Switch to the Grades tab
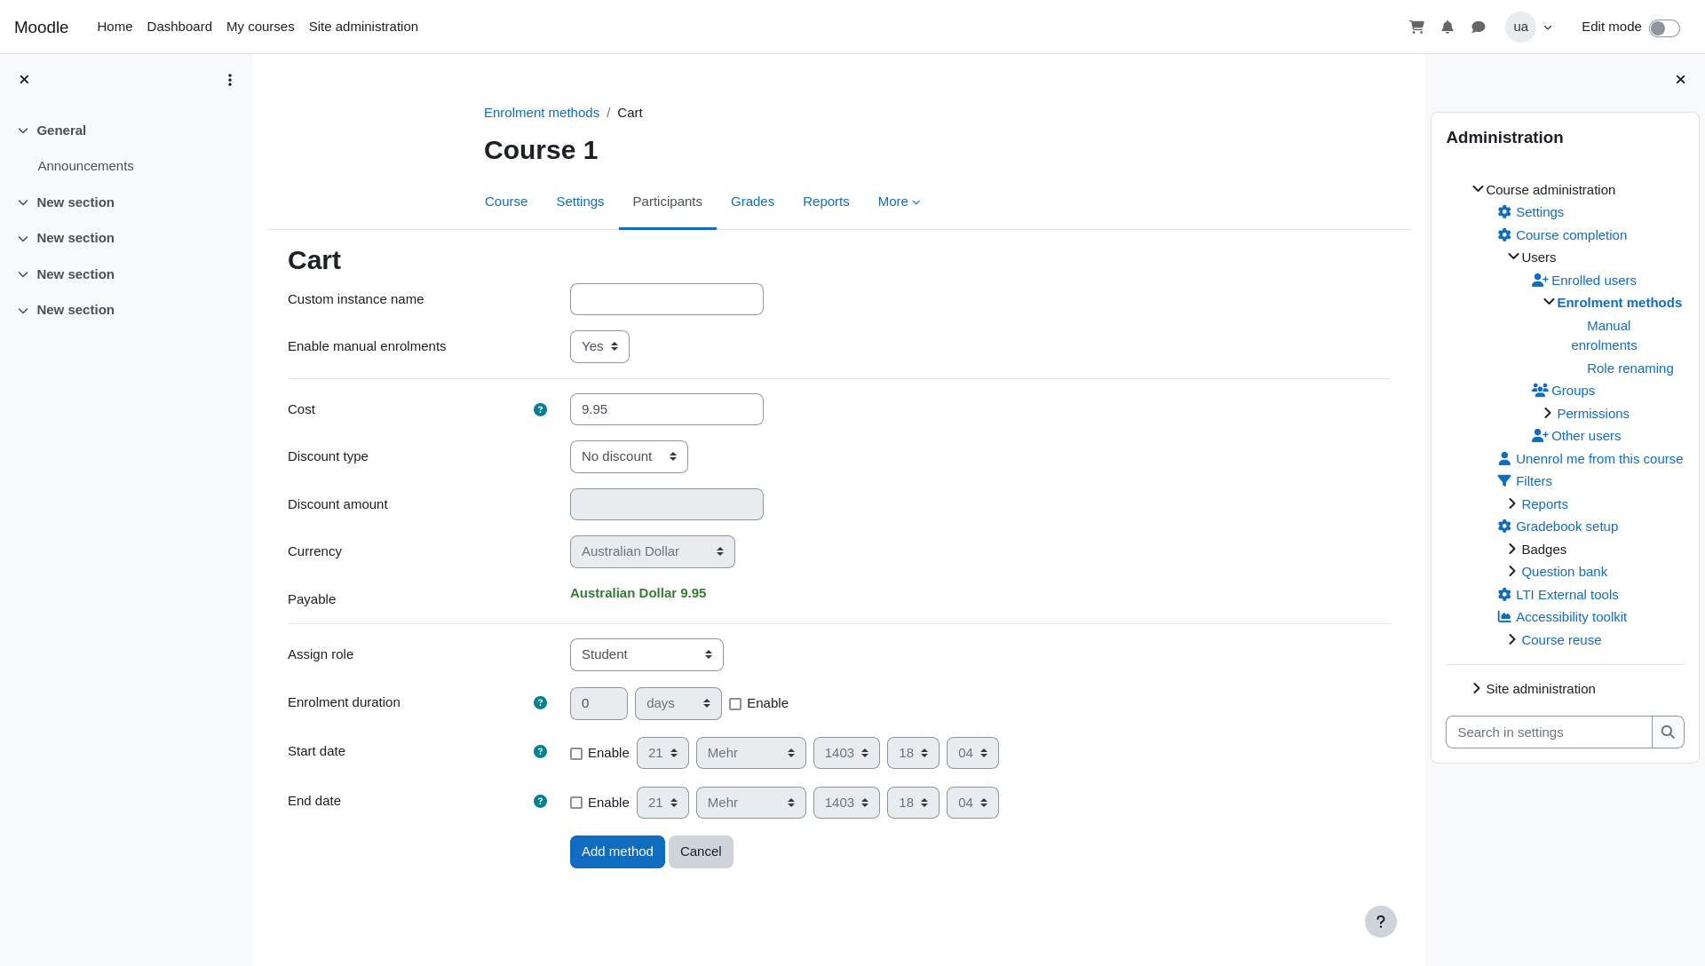This screenshot has width=1705, height=966. (752, 202)
